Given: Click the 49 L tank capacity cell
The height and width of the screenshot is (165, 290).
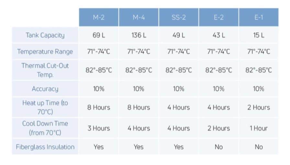Looking at the screenshot, I should coord(179,35).
